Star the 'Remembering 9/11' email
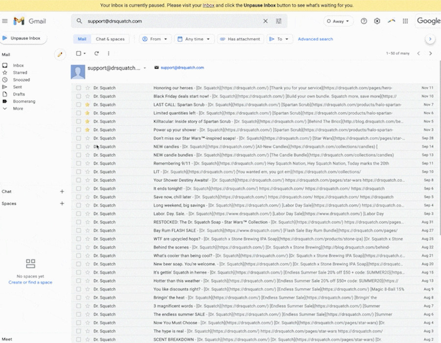This screenshot has height=343, width=441. [x=88, y=163]
